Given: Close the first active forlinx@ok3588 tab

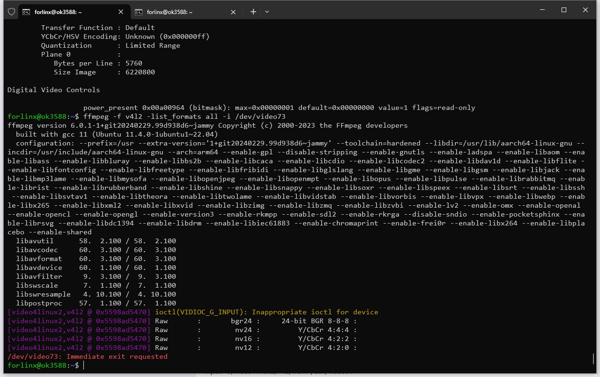Looking at the screenshot, I should [x=121, y=12].
